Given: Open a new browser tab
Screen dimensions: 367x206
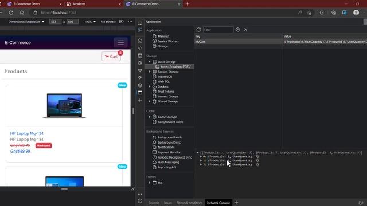Looking at the screenshot, I should pos(188,4).
